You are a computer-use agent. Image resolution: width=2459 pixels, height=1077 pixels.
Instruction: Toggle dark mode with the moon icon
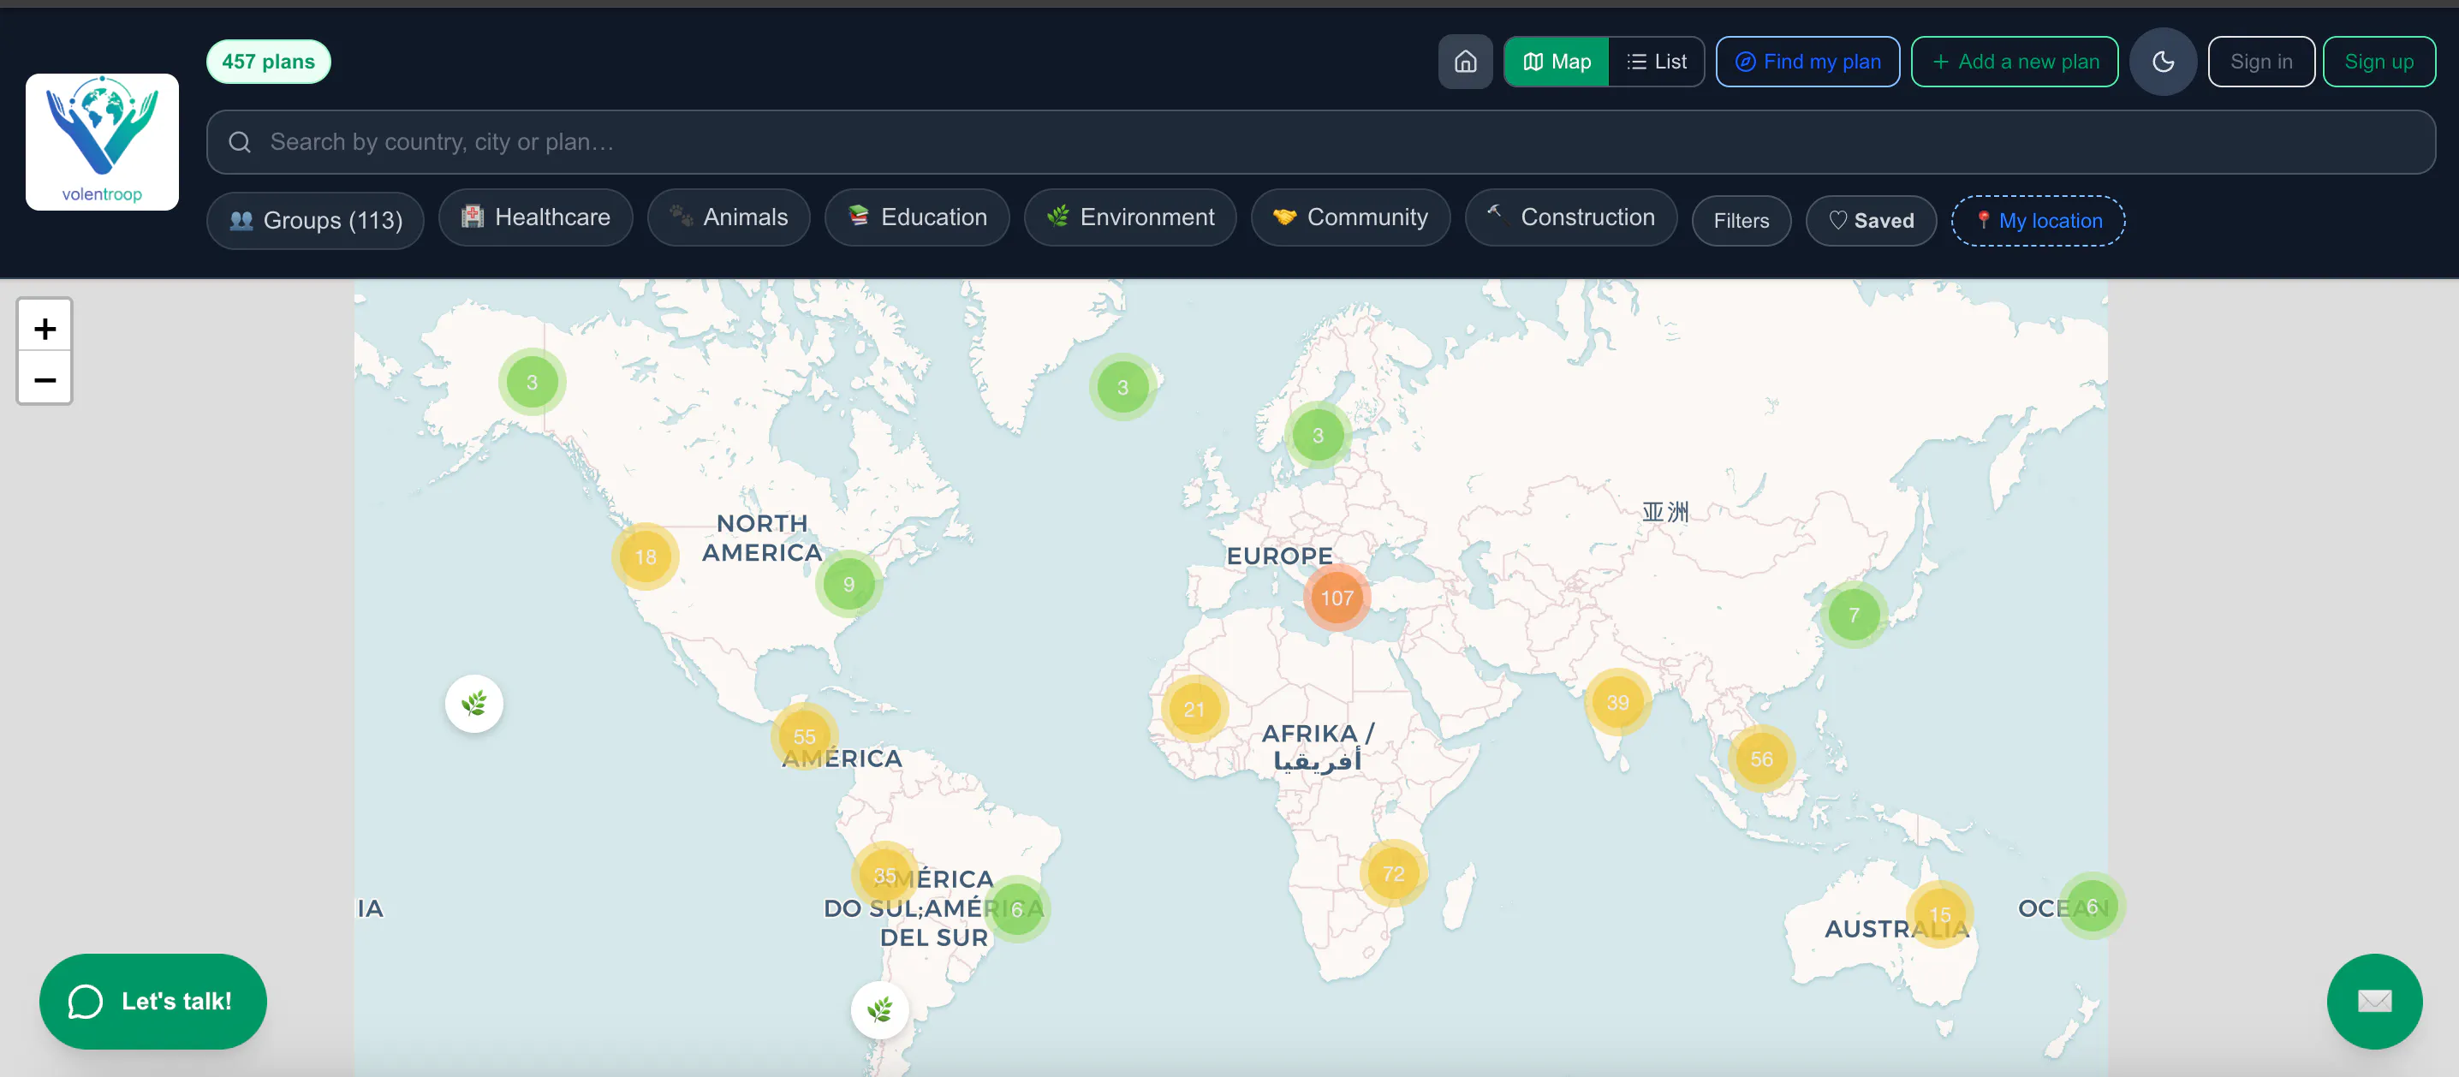[x=2163, y=62]
